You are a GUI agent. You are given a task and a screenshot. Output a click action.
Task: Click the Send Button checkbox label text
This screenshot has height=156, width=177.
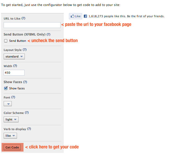click(17, 41)
